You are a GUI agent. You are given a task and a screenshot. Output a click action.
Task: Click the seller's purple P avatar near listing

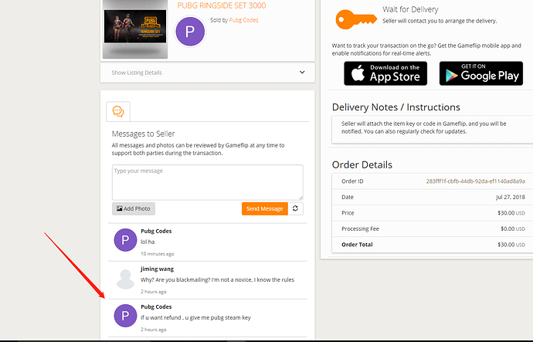click(190, 31)
